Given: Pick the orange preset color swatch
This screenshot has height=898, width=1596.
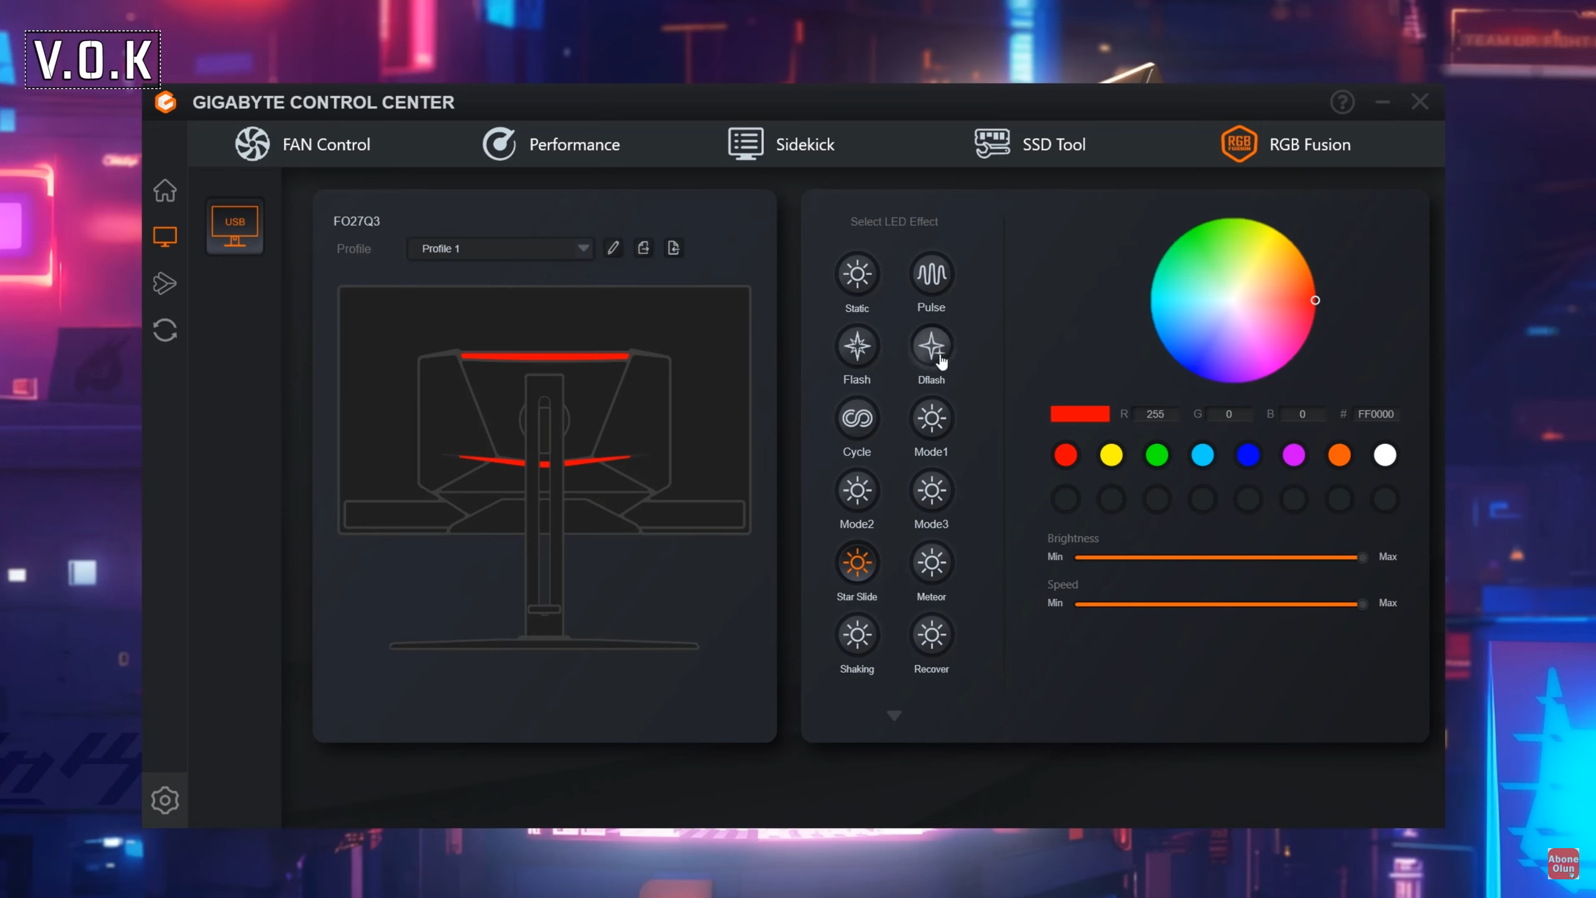Looking at the screenshot, I should 1339,455.
